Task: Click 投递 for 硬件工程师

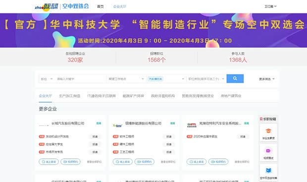Action: pyautogui.click(x=169, y=144)
